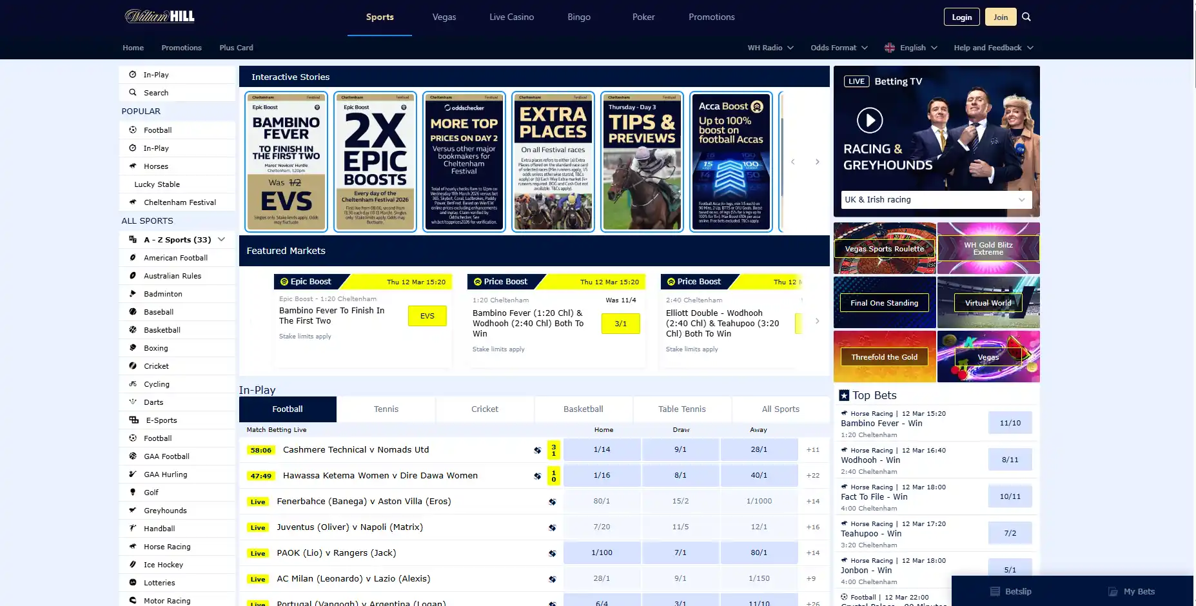This screenshot has width=1196, height=606.
Task: Open the Bingo tab
Action: 579,17
